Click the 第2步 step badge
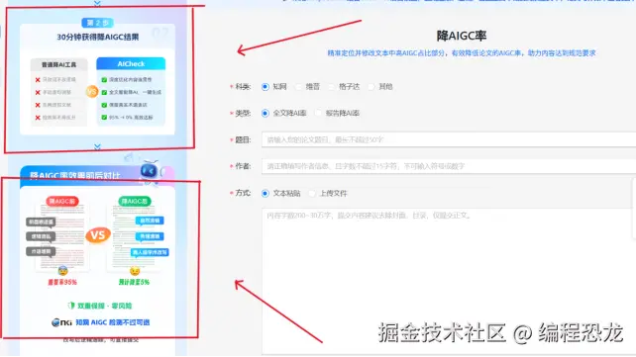This screenshot has width=636, height=357. (x=97, y=23)
